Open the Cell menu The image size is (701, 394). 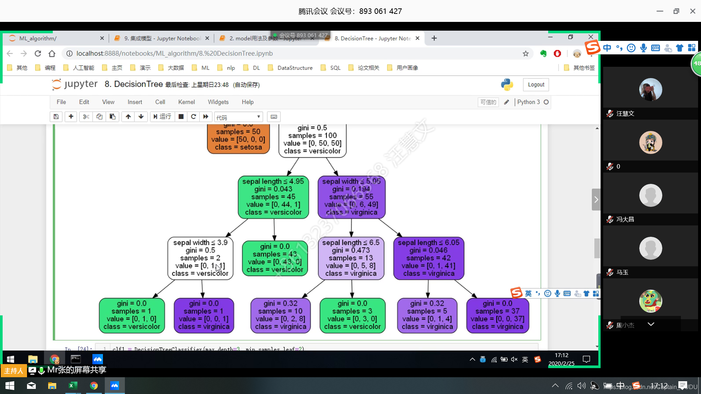160,102
